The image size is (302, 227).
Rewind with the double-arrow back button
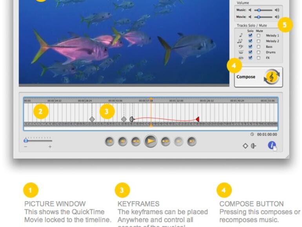pos(136,141)
